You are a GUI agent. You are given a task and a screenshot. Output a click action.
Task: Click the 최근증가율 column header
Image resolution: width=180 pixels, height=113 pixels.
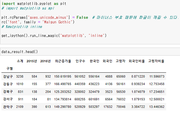click(x=63, y=61)
